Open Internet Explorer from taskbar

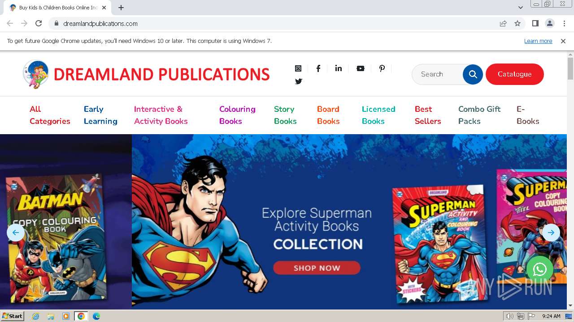[35, 316]
